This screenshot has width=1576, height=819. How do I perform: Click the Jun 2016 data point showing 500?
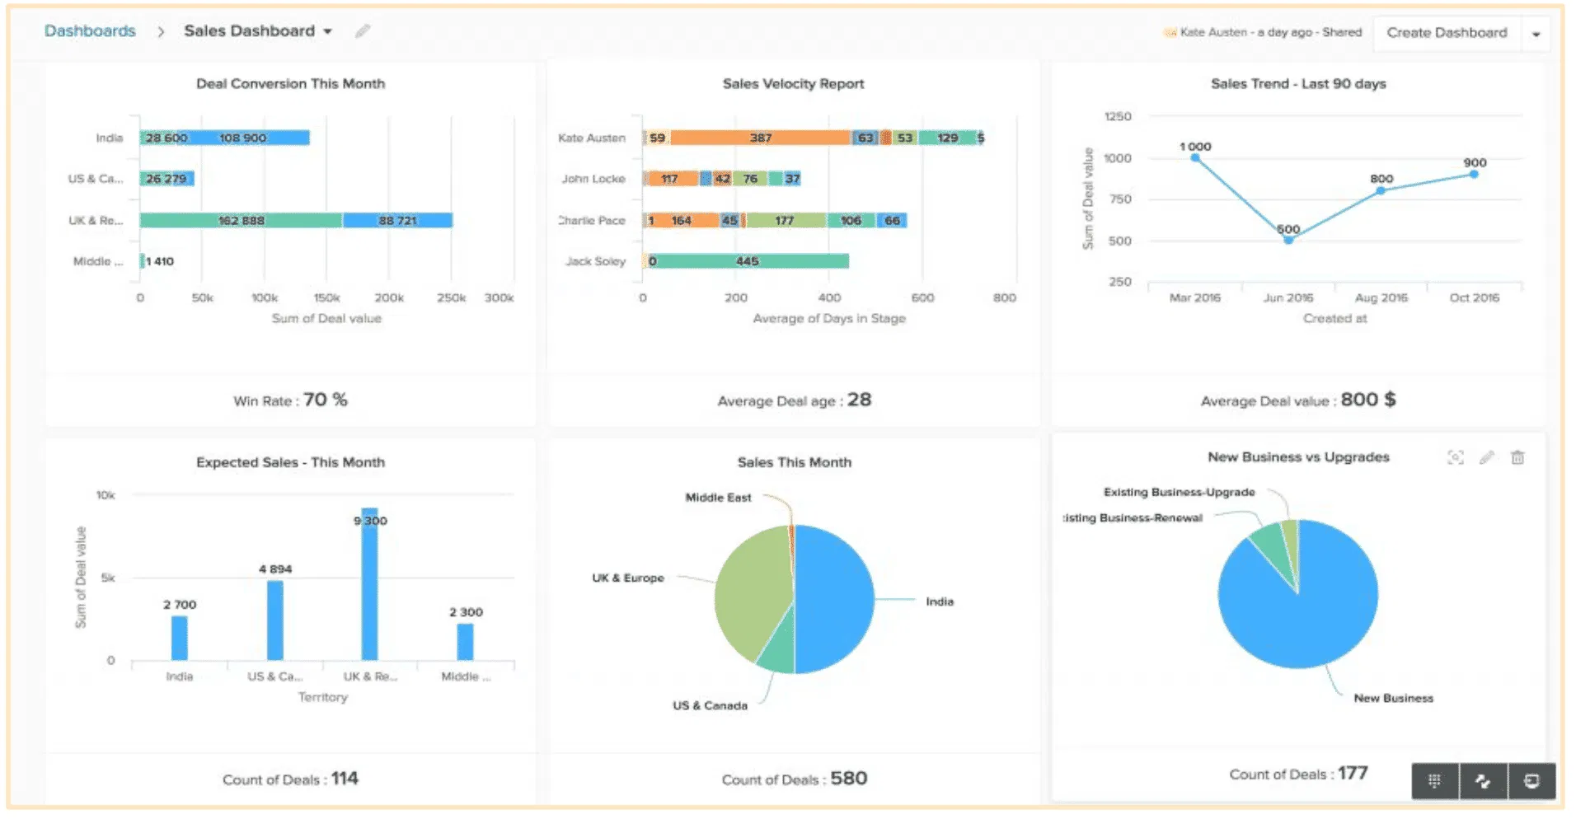pyautogui.click(x=1288, y=240)
